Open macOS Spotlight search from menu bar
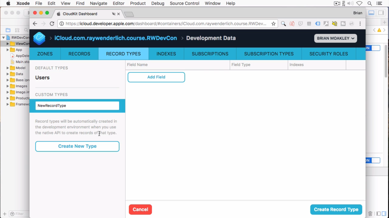389x218 pixels. [x=370, y=3]
